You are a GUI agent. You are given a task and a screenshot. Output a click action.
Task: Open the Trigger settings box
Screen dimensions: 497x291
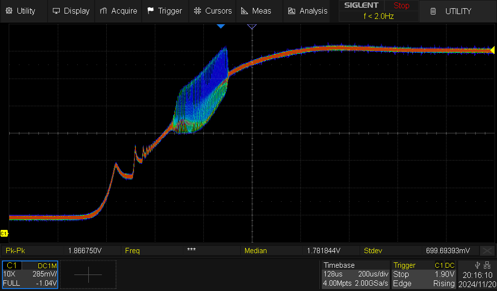(424, 275)
